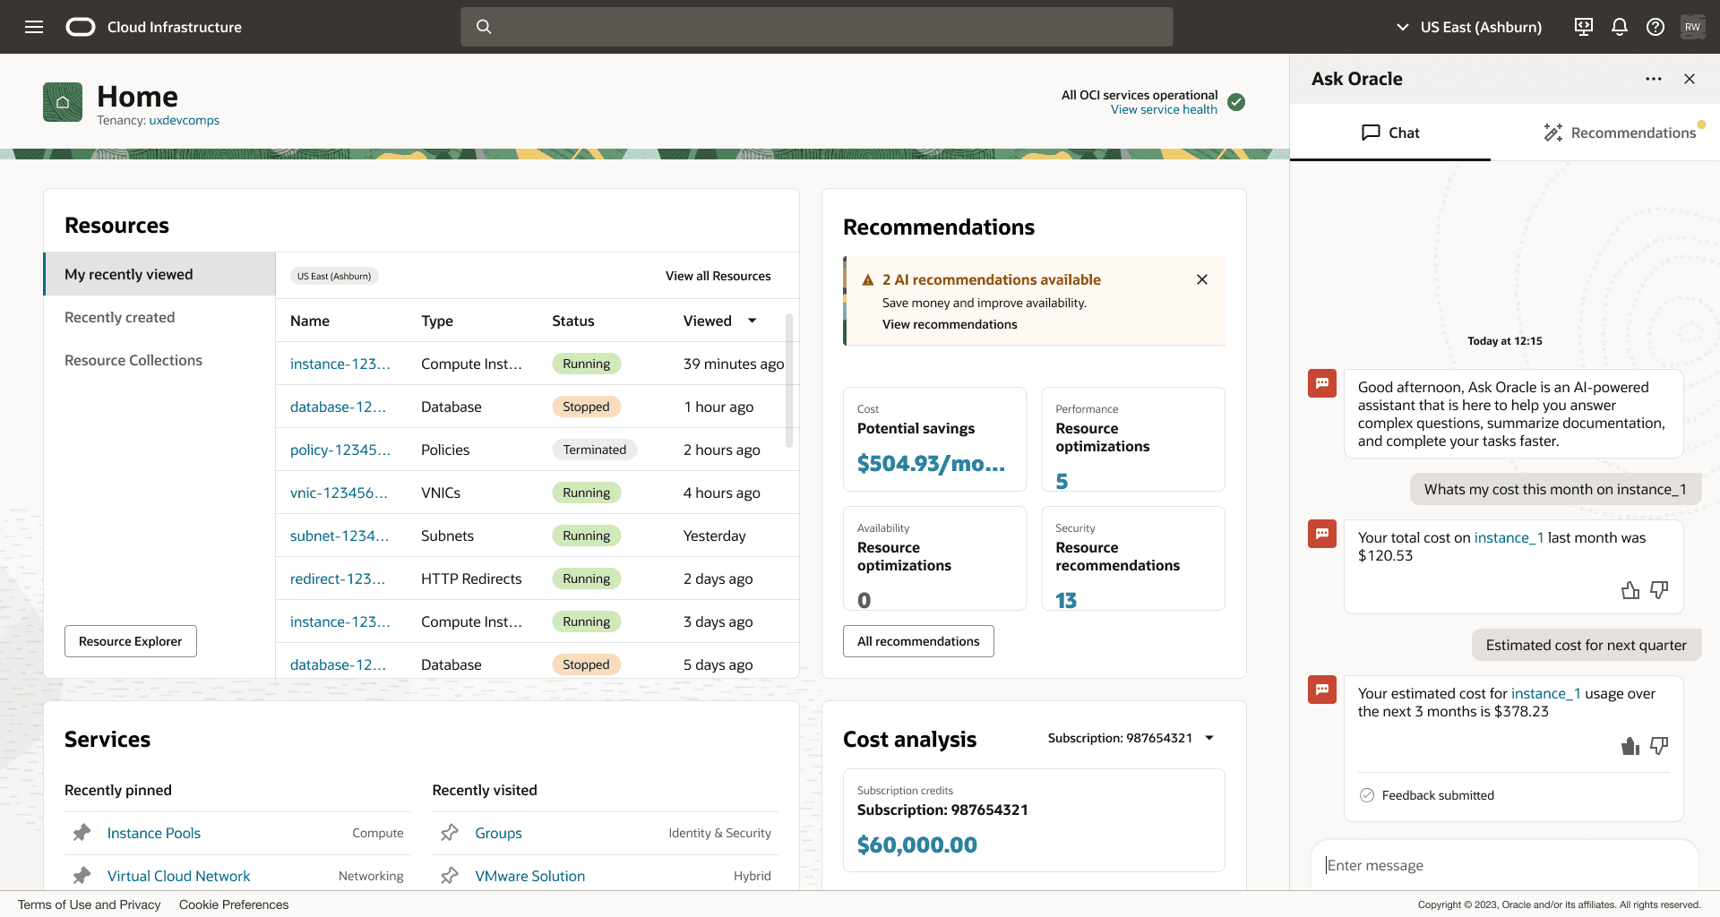Switch to the Chat tab

(x=1390, y=133)
